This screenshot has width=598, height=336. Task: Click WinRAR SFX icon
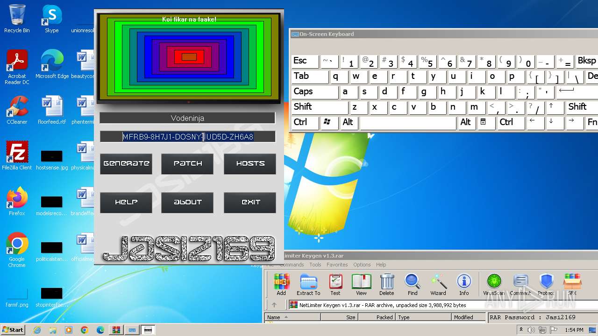coord(572,285)
